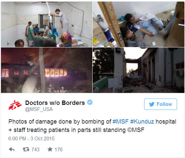185x158 pixels.
Task: Click the ©MSF credit text
Action: (x=136, y=130)
